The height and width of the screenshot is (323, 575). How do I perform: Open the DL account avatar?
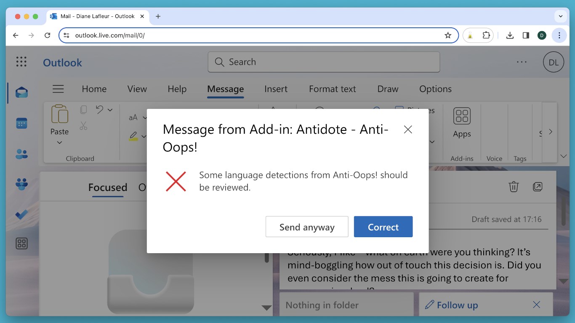(x=554, y=62)
